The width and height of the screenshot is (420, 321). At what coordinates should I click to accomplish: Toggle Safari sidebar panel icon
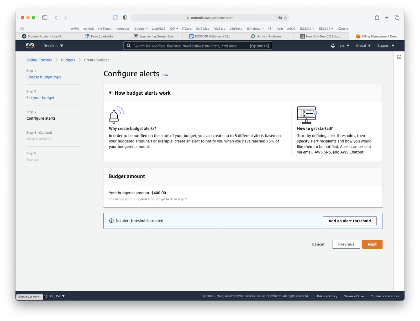coord(45,18)
